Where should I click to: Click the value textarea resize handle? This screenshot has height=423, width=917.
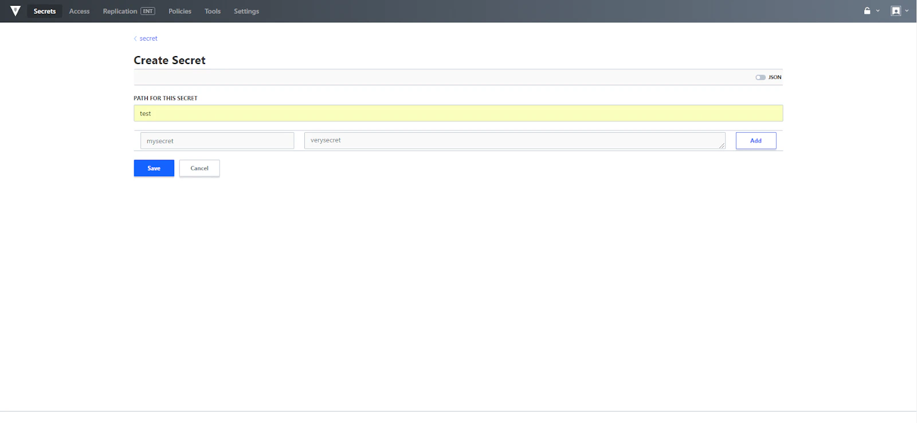pos(722,146)
